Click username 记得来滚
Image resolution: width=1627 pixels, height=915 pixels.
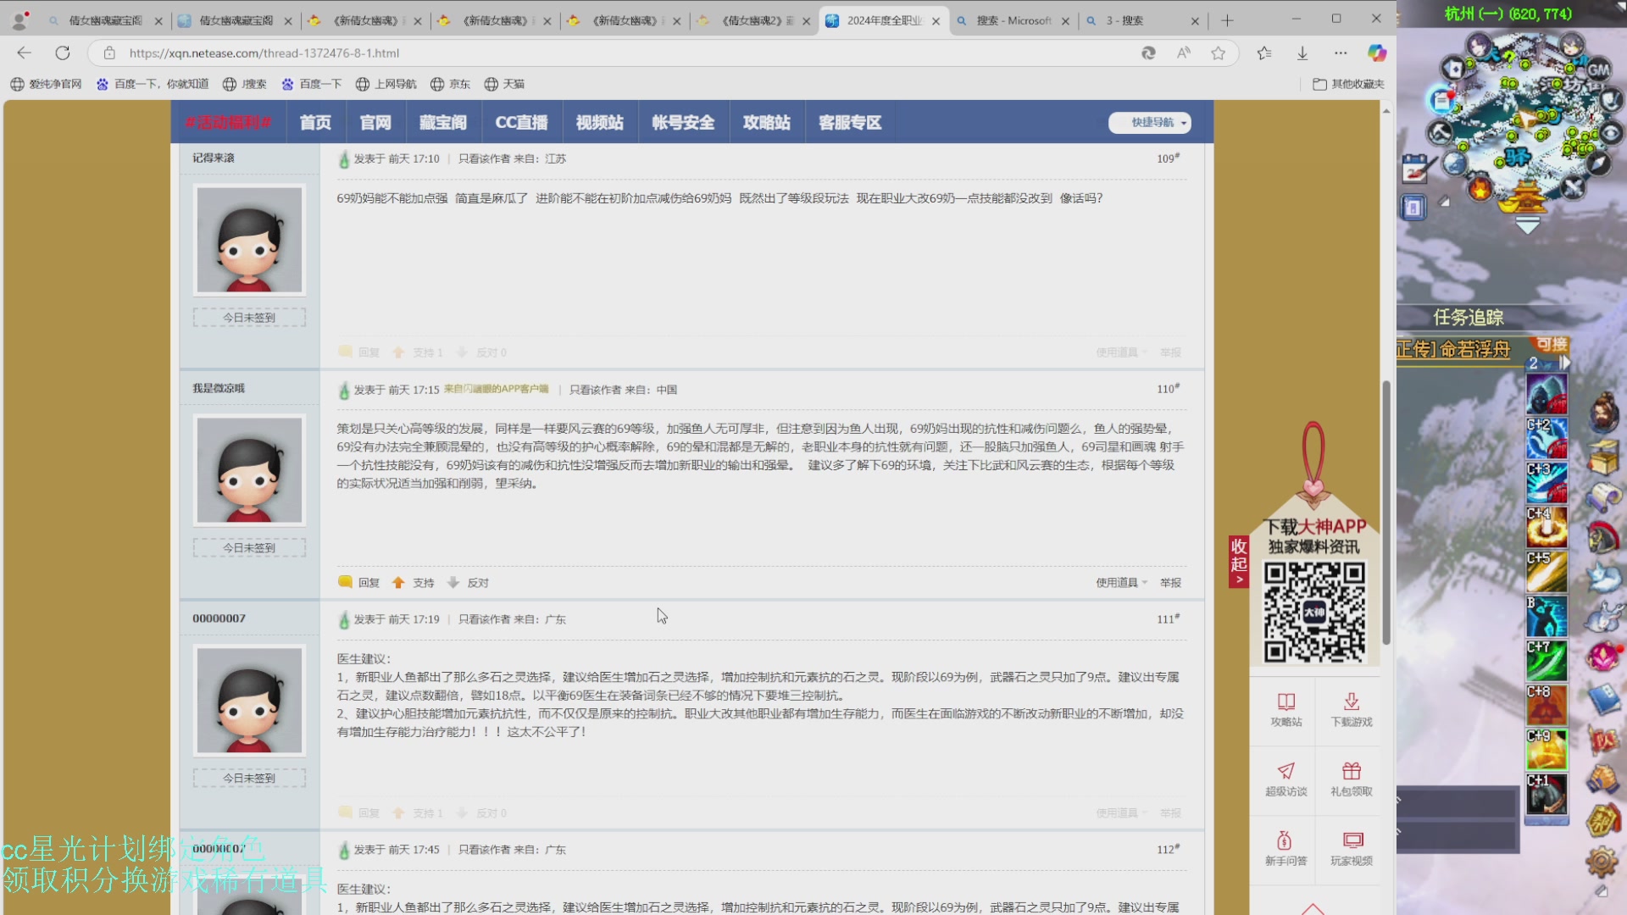[x=214, y=158]
